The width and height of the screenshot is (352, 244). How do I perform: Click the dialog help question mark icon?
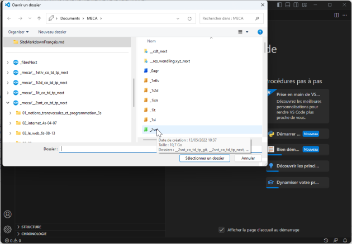[x=260, y=32]
